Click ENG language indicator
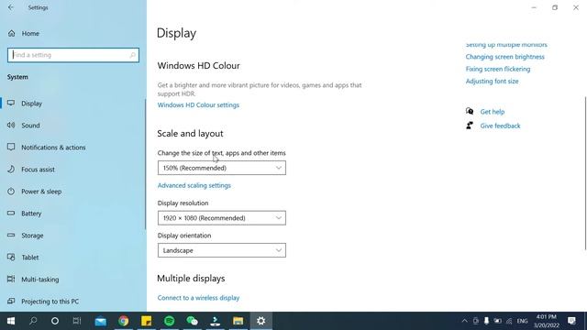The image size is (587, 330). pyautogui.click(x=522, y=321)
